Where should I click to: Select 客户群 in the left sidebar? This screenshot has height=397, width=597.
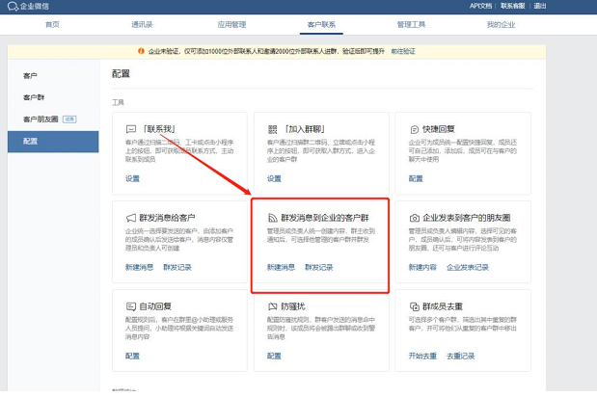point(34,97)
